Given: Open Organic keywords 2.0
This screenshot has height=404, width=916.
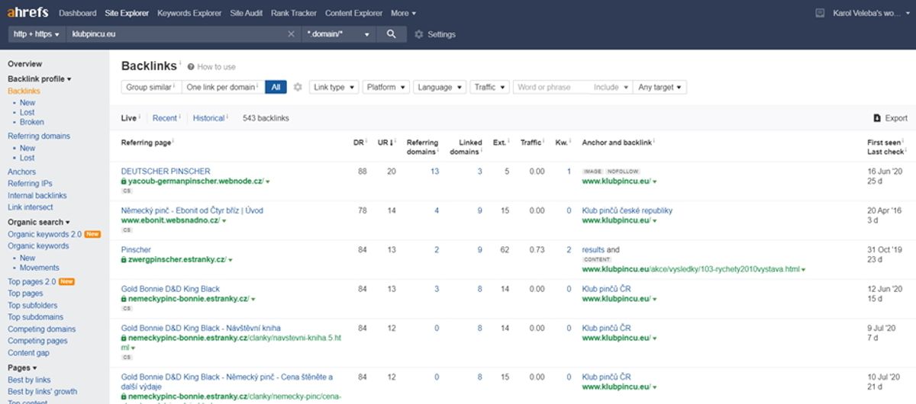Looking at the screenshot, I should point(44,234).
